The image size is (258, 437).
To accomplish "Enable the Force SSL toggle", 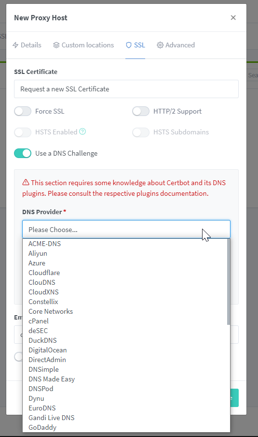I will tap(23, 111).
